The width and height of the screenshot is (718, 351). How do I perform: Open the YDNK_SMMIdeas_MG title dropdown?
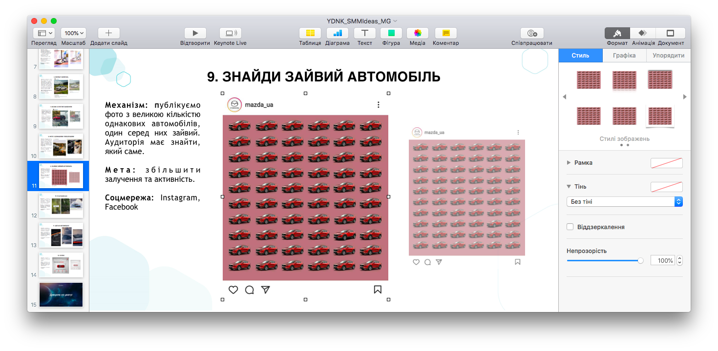(362, 20)
